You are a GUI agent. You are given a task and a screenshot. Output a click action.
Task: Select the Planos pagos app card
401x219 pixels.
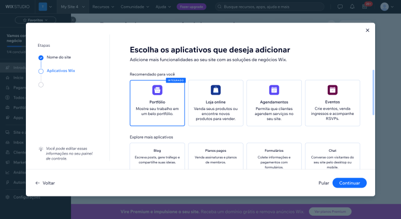(x=215, y=156)
